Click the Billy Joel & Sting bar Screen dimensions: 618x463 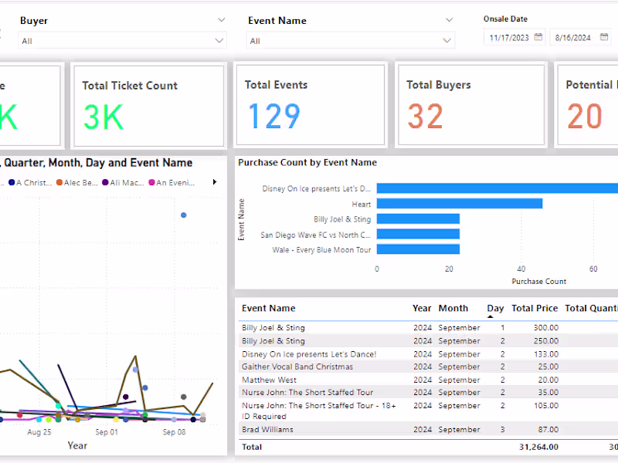418,219
